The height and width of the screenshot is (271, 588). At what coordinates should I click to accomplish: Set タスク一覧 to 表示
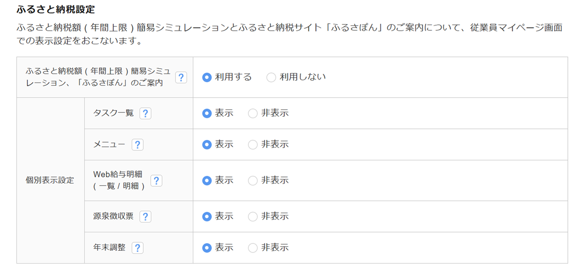(x=207, y=113)
